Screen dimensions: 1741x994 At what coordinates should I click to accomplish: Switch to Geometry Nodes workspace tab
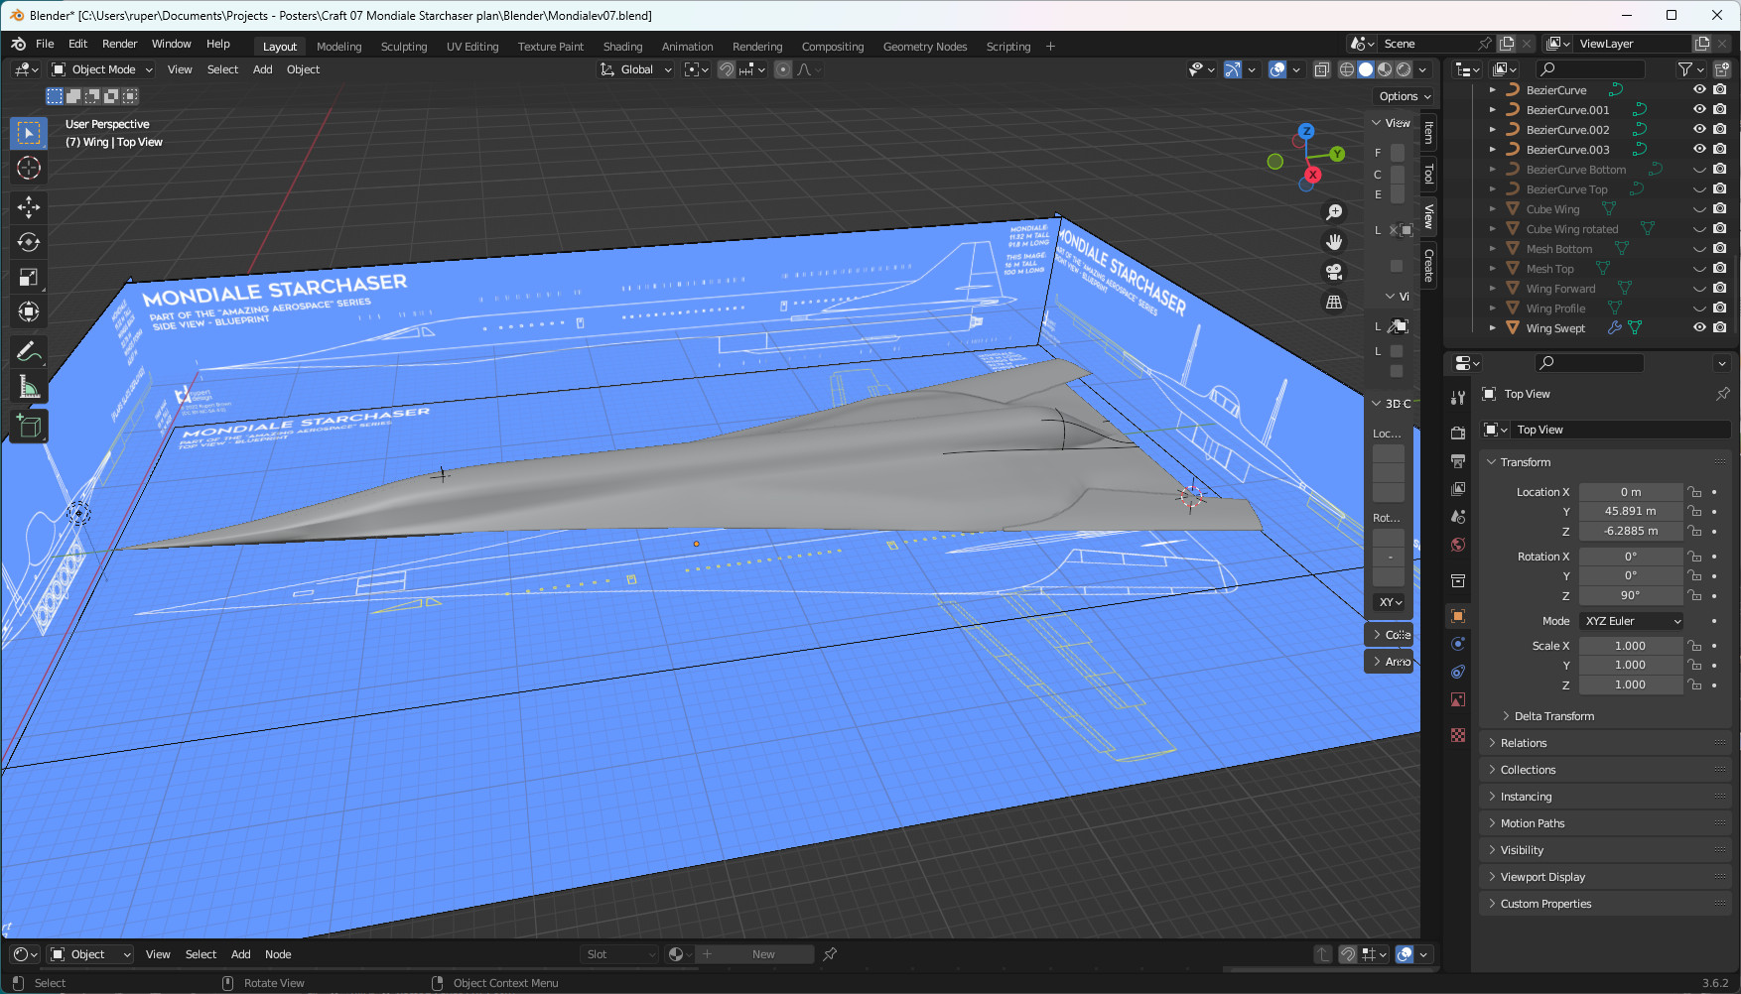[924, 47]
